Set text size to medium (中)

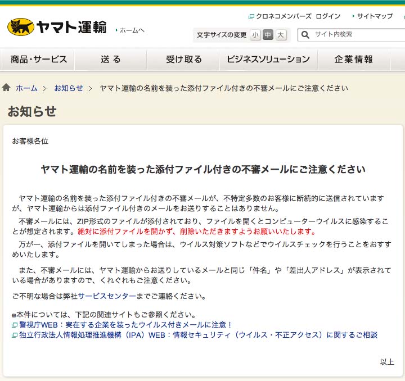coord(268,35)
